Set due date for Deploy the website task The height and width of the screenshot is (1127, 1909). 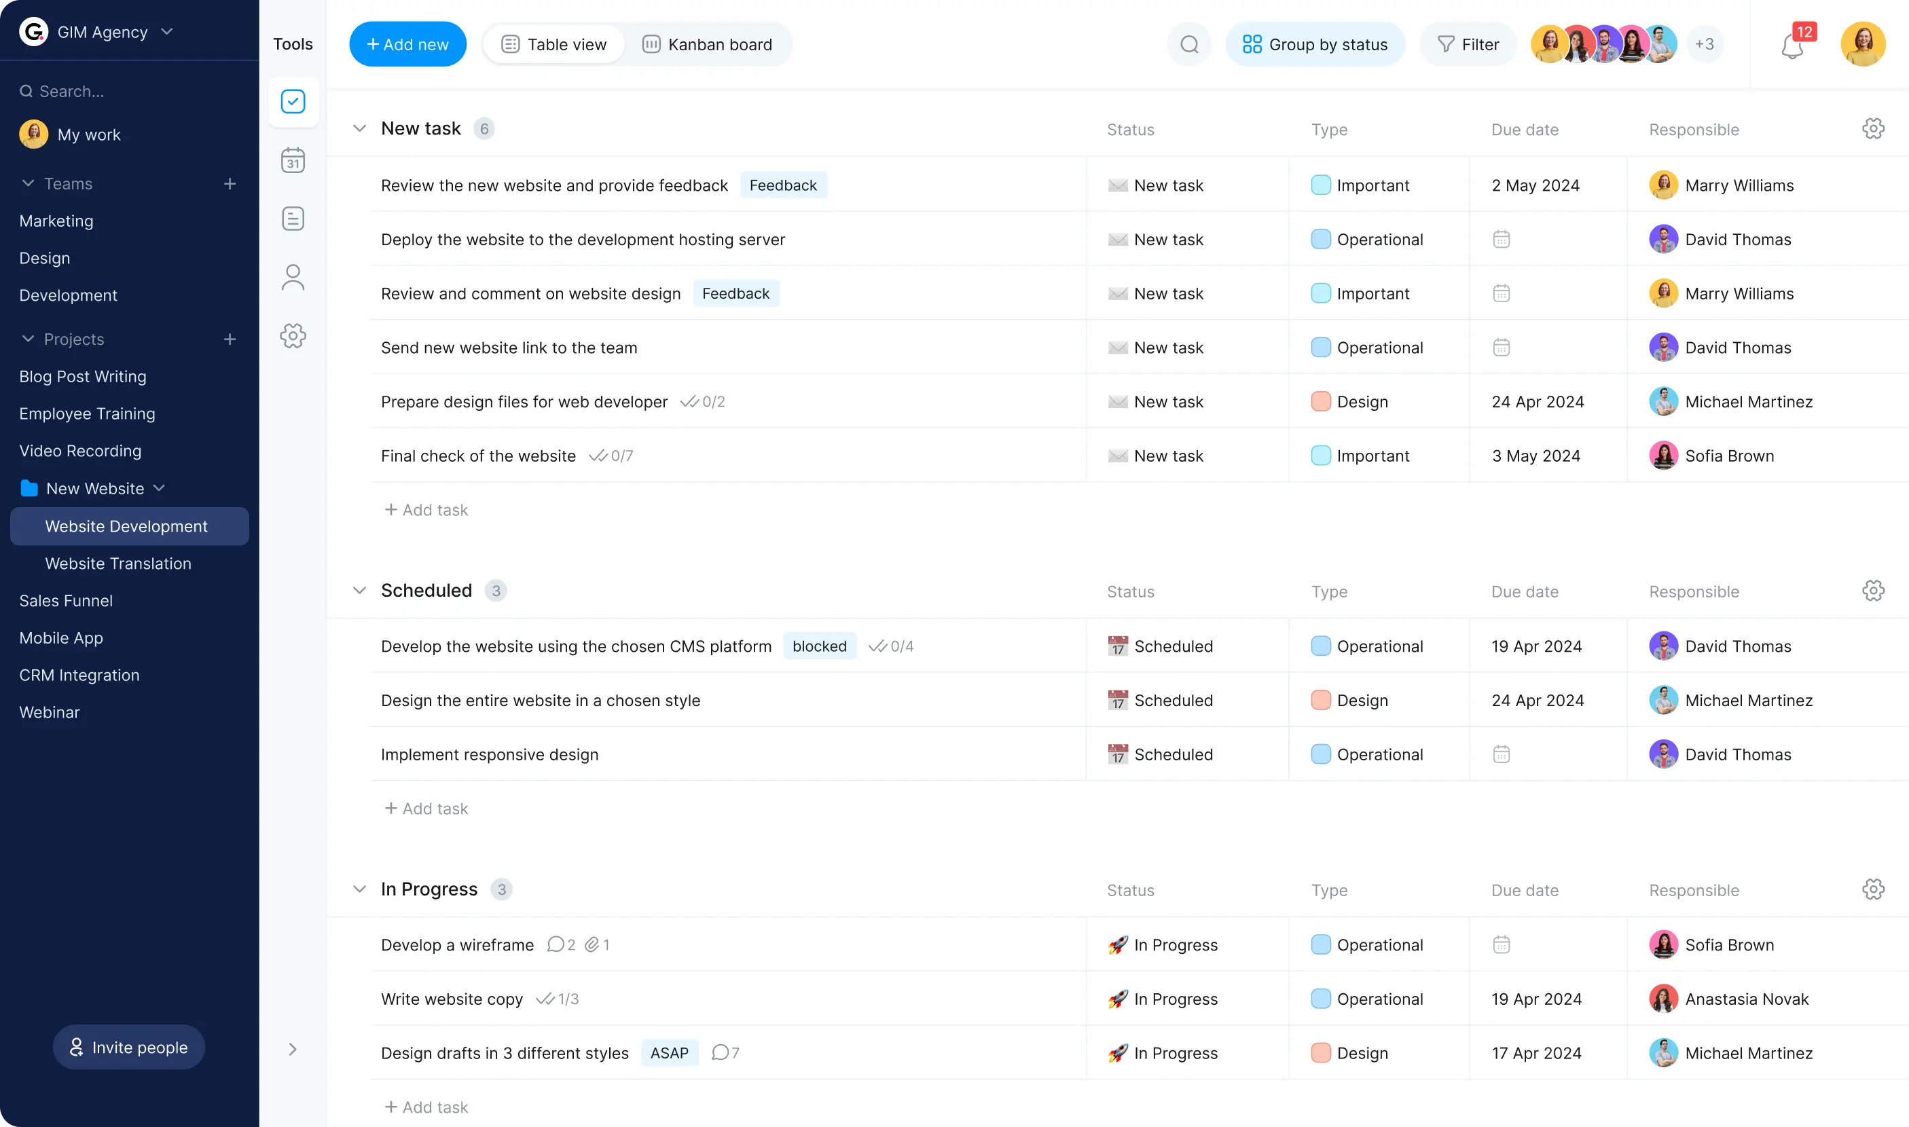tap(1501, 239)
